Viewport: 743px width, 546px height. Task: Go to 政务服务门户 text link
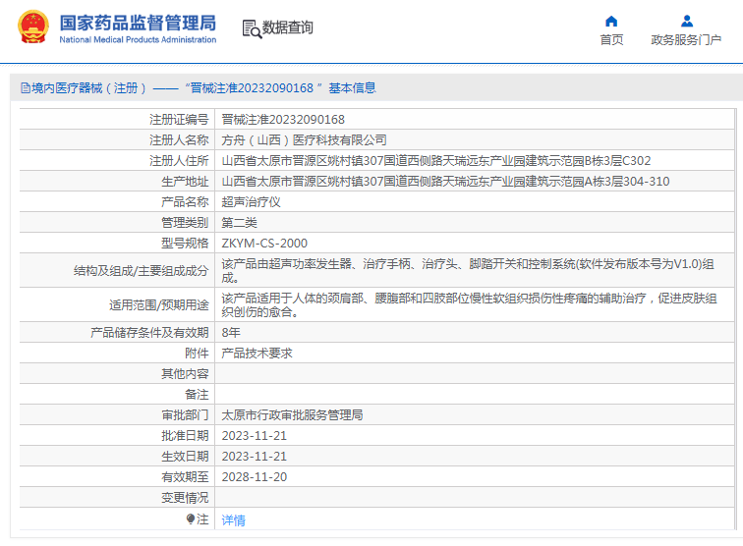pos(686,40)
